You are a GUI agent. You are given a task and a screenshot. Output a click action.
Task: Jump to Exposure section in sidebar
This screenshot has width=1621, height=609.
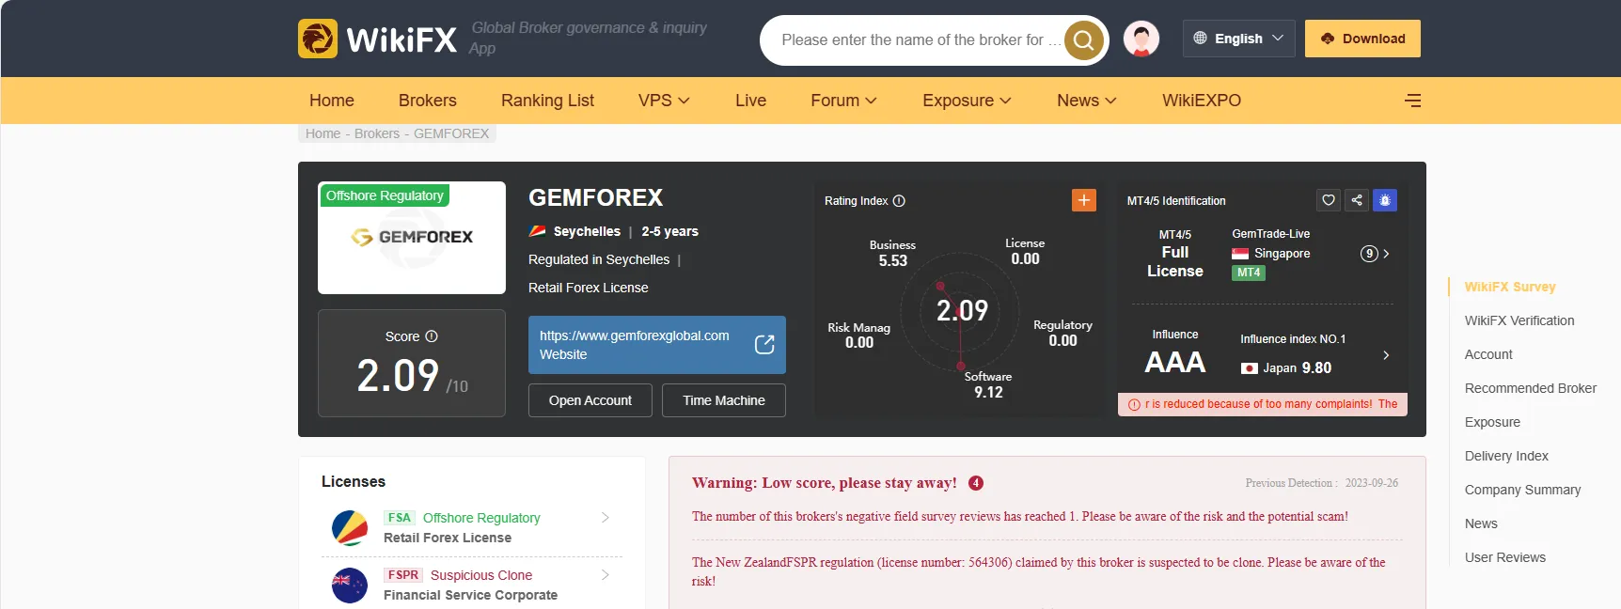click(1492, 422)
